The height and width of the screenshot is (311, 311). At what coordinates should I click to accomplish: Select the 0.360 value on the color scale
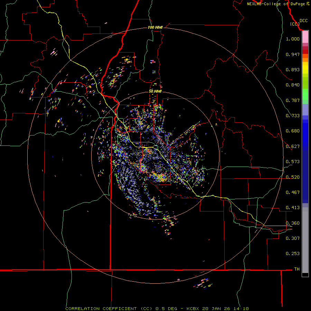tap(293, 223)
